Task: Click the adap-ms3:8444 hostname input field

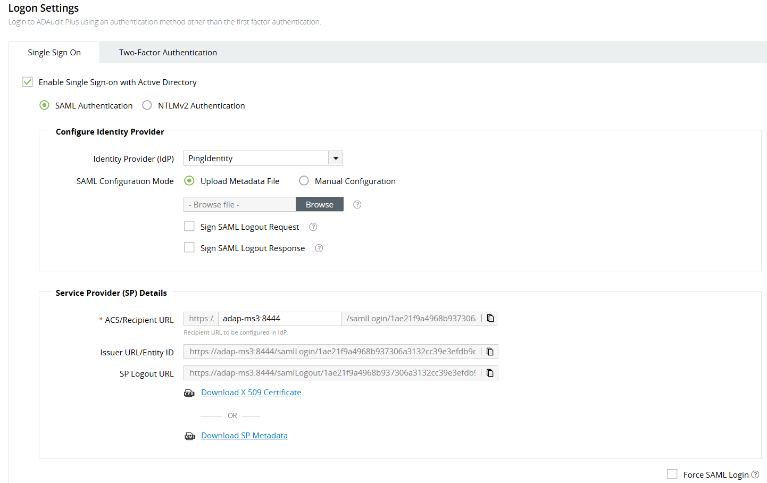Action: coord(279,318)
